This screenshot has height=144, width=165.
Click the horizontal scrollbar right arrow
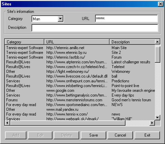coord(152,123)
